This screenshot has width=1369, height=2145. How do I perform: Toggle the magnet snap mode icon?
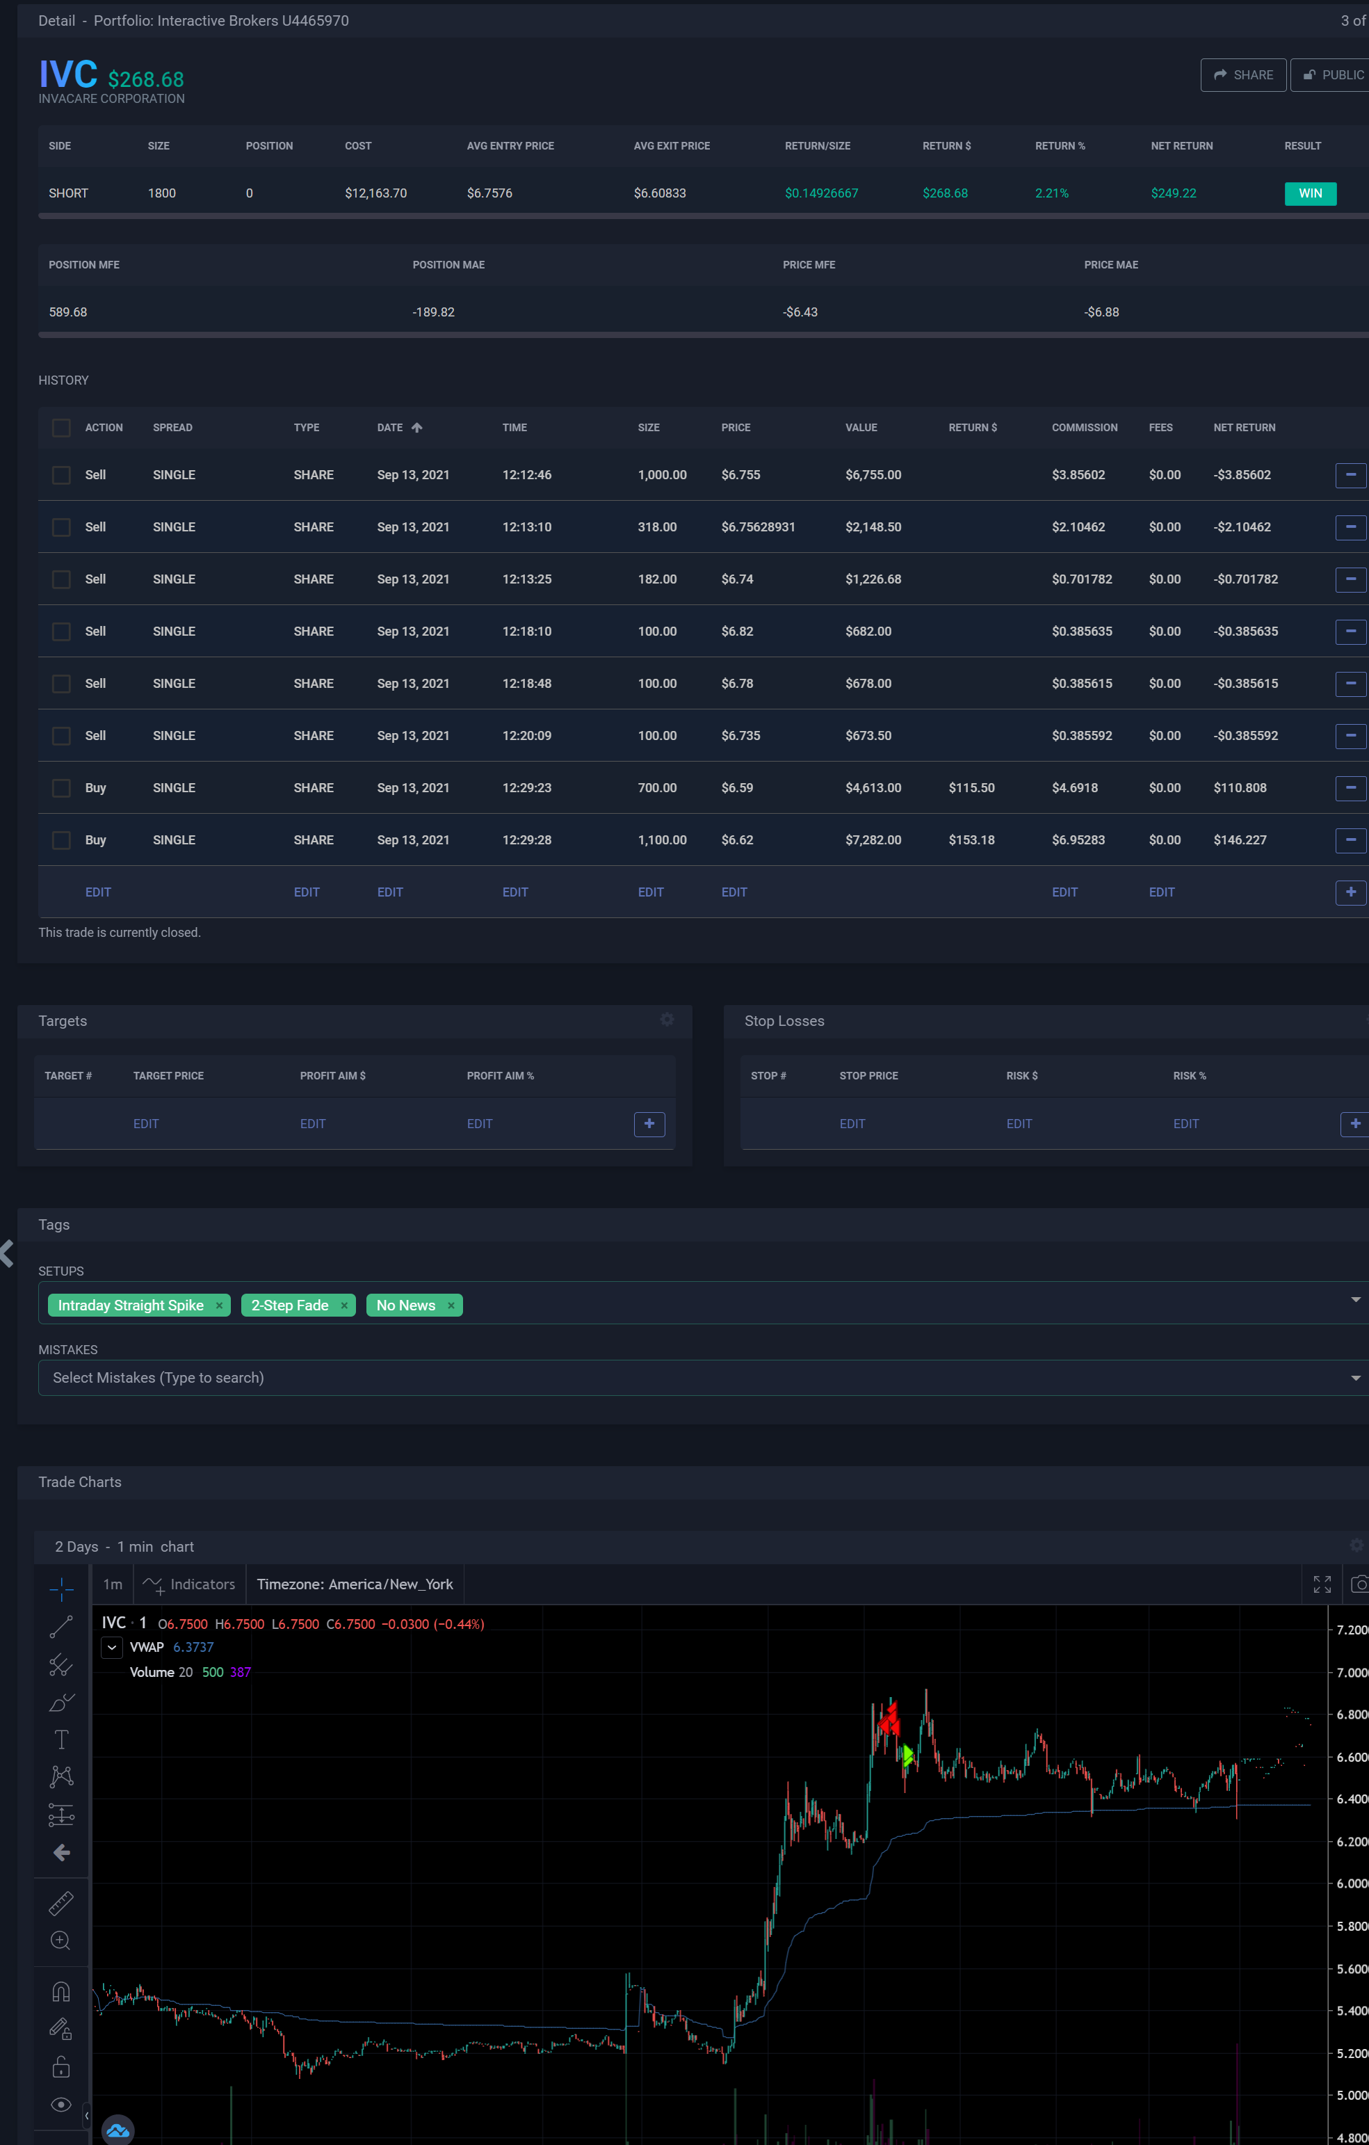tap(60, 1991)
